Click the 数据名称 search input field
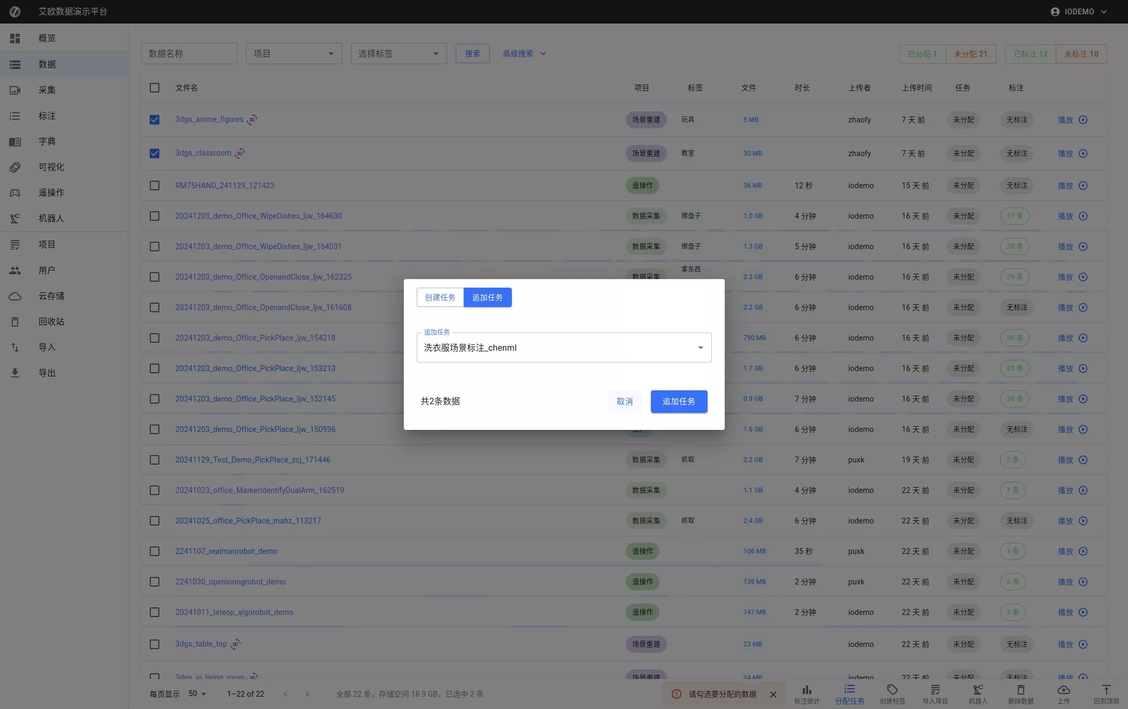The height and width of the screenshot is (709, 1128). 189,53
